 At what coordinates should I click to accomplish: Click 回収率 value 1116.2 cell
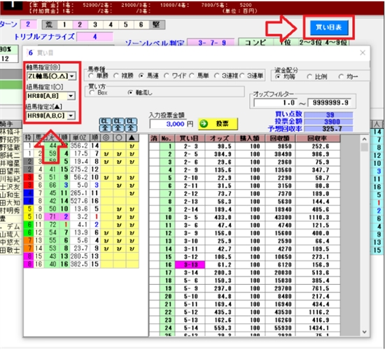(318, 312)
